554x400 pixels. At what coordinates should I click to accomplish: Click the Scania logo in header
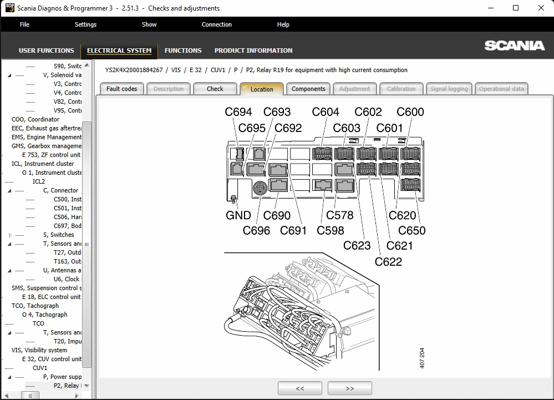click(515, 45)
